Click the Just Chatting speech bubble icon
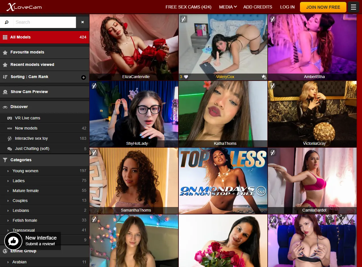The image size is (362, 267). (x=9, y=148)
